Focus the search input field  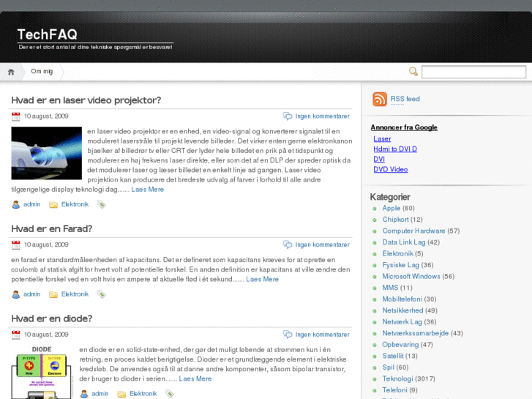point(473,72)
